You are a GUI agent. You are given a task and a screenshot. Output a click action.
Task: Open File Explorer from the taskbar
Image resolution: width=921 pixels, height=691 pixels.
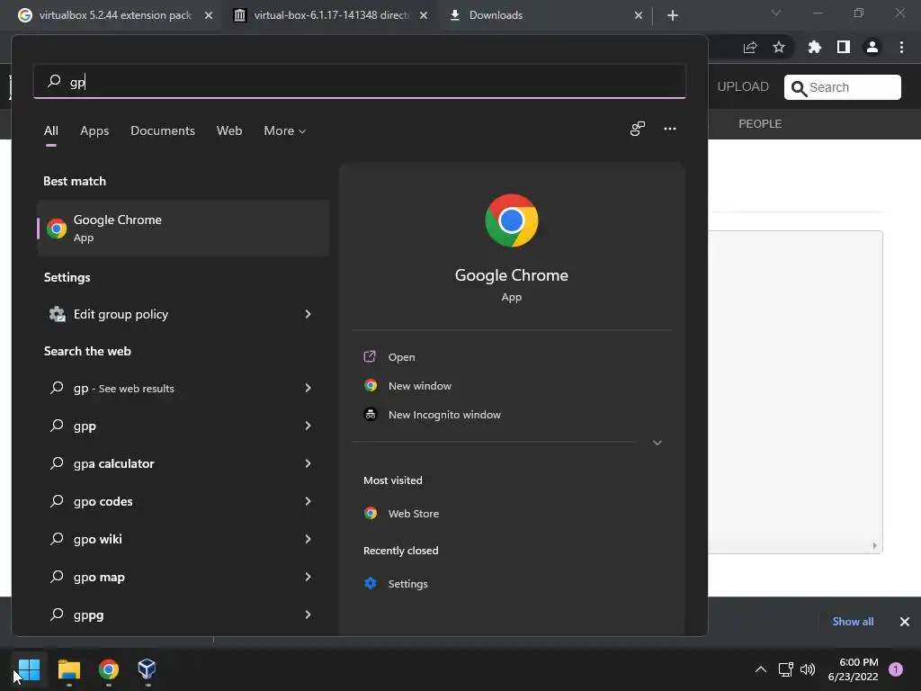[68, 669]
